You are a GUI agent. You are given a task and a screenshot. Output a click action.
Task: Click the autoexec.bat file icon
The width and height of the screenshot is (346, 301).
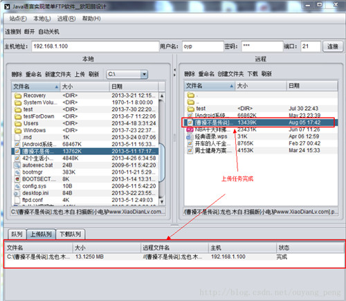point(17,165)
